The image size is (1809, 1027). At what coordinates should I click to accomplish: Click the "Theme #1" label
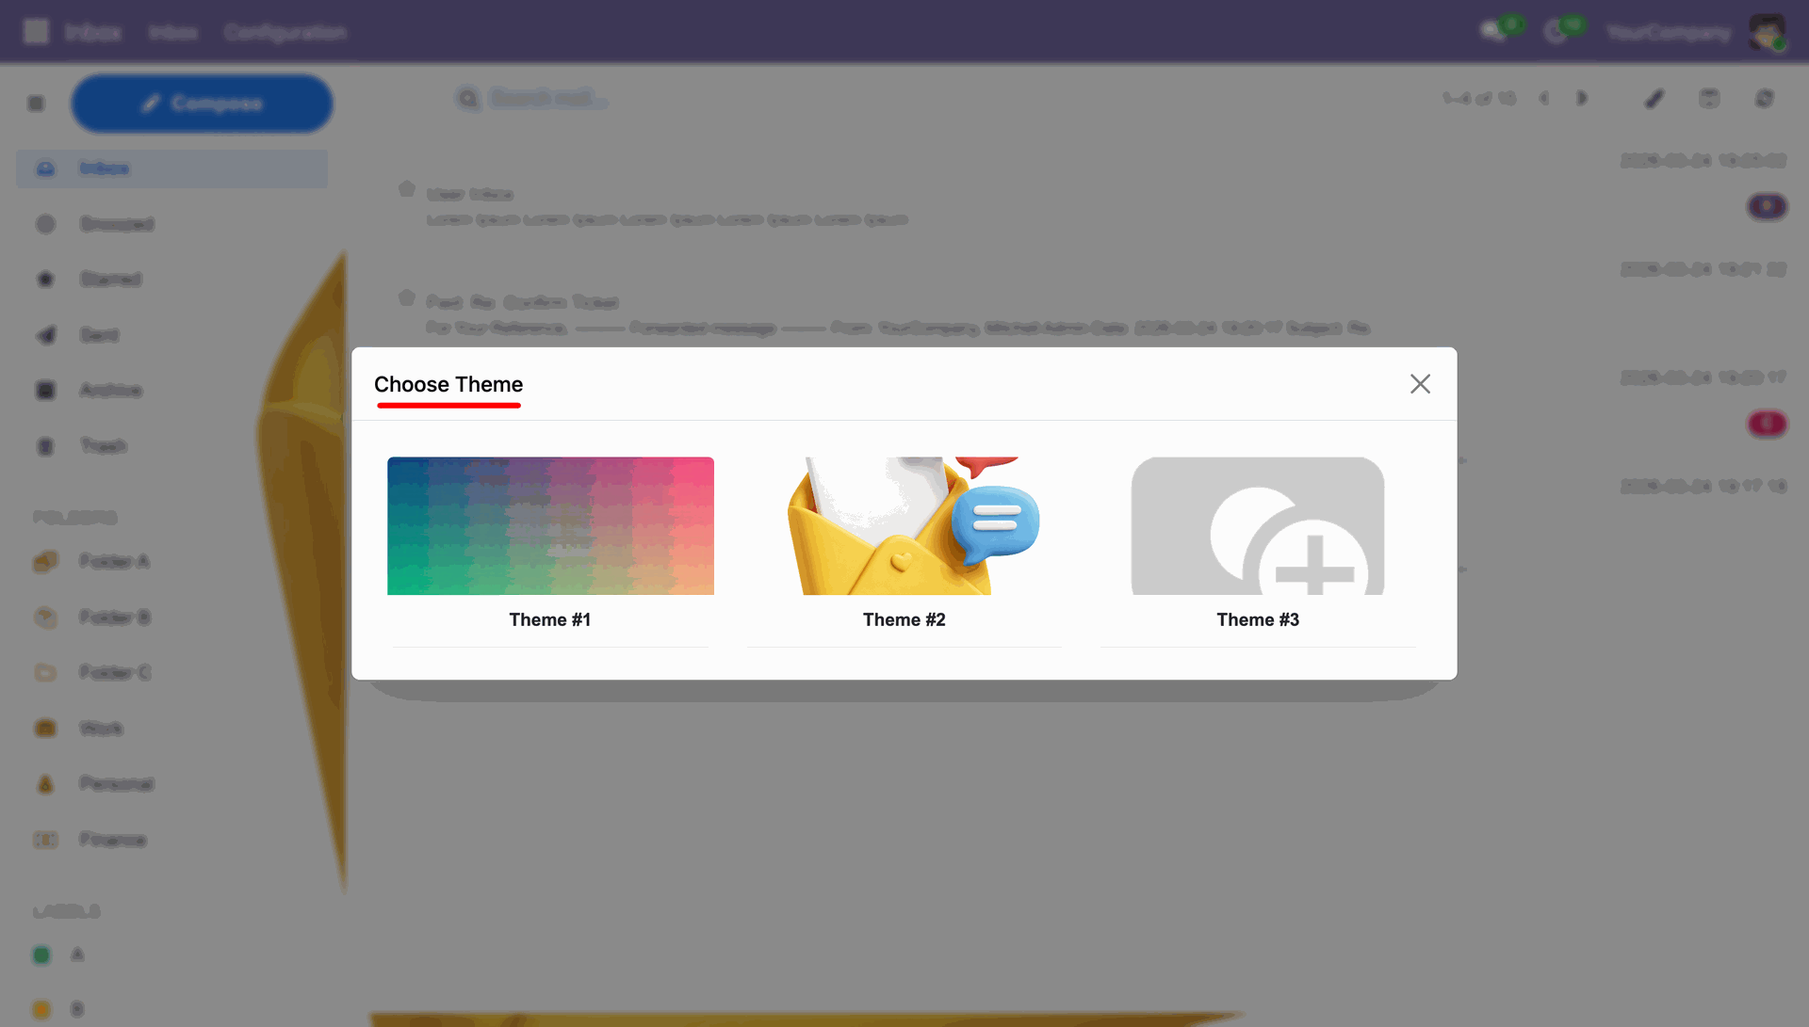(550, 619)
